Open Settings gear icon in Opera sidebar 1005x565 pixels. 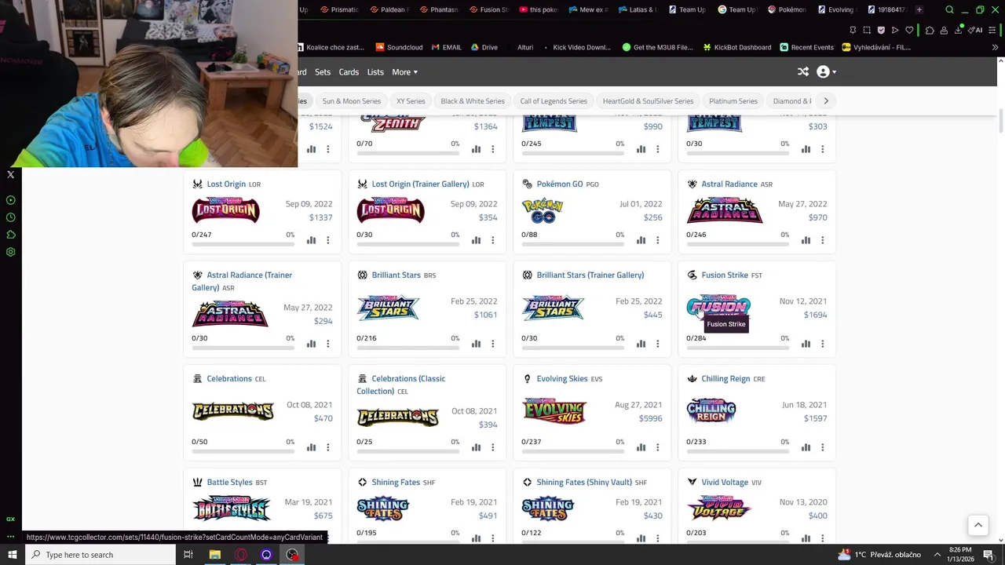pos(11,252)
